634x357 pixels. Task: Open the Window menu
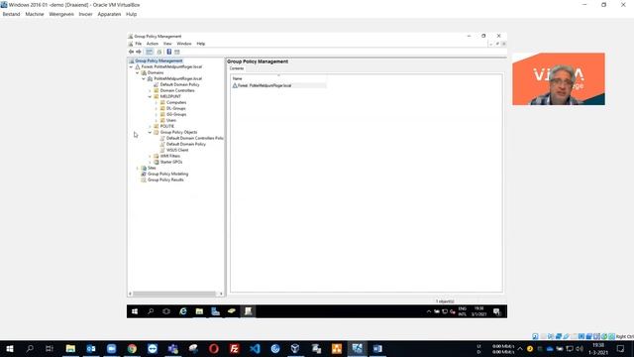(x=184, y=44)
